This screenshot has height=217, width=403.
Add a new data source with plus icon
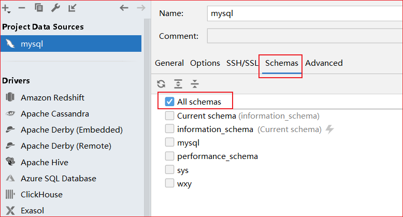6,8
